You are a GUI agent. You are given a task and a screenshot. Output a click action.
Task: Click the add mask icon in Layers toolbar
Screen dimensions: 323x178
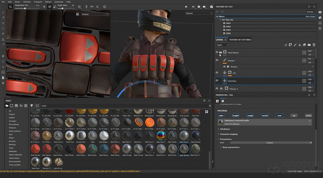point(290,45)
